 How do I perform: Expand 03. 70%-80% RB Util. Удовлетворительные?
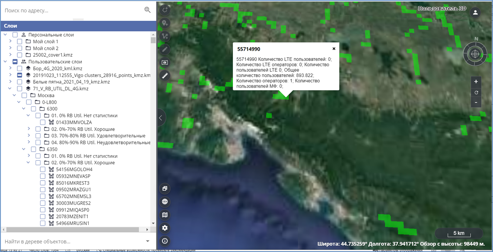pos(29,136)
